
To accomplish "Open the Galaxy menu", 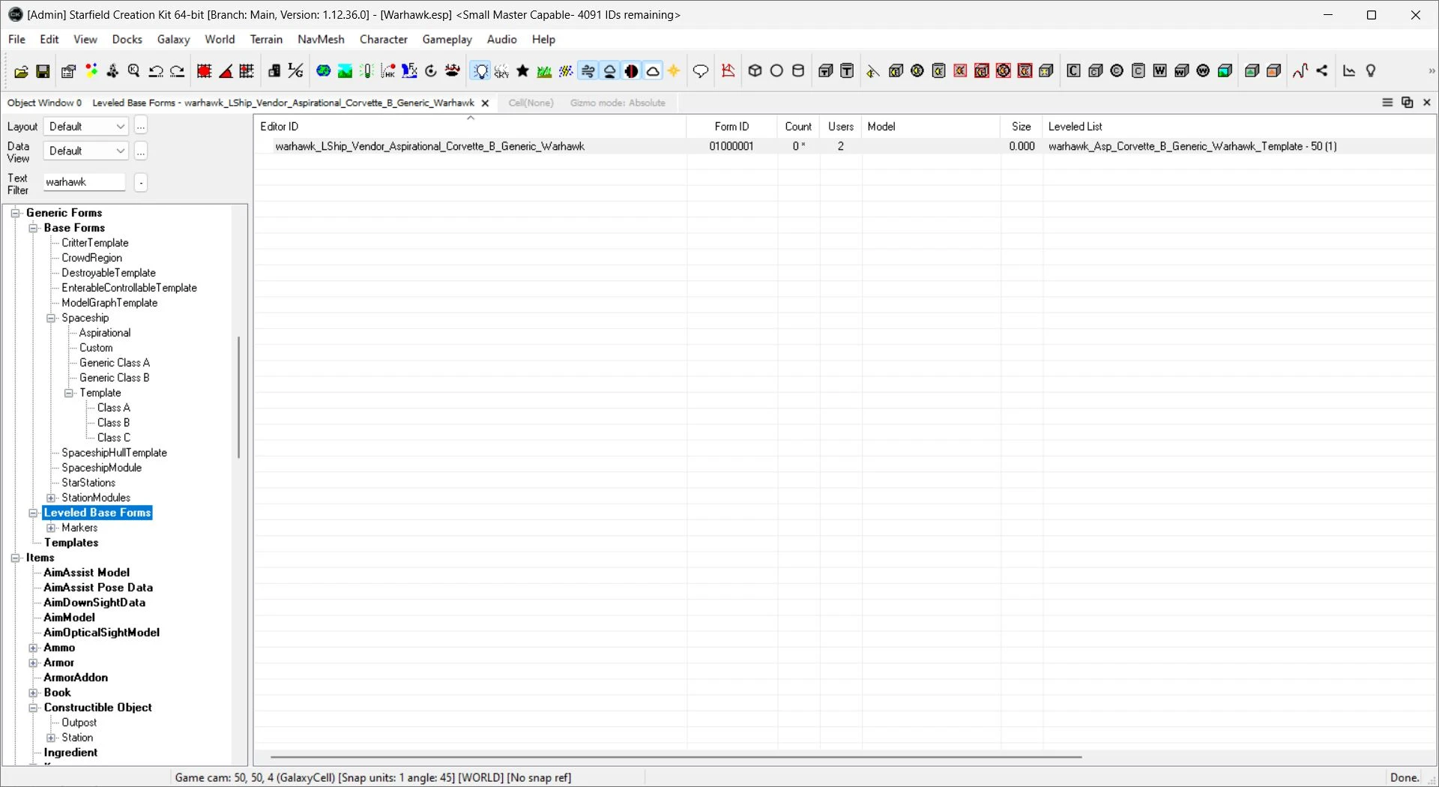I will click(174, 40).
